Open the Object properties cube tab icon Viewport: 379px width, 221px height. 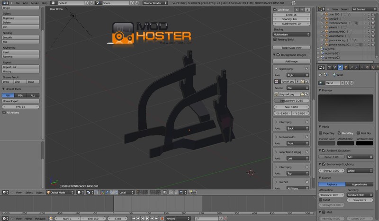click(x=346, y=67)
